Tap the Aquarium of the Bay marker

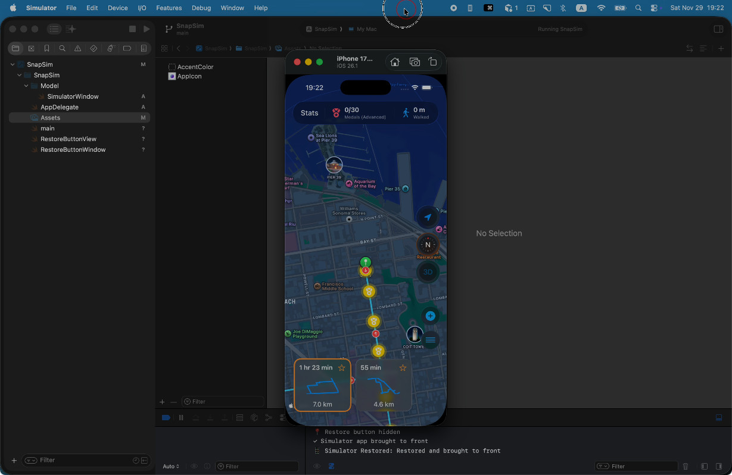[349, 183]
